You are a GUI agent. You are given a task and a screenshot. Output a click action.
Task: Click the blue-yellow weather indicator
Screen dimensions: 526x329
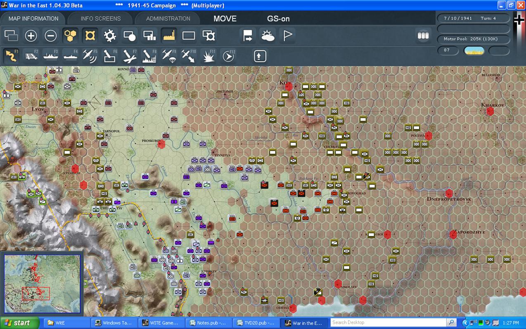[474, 50]
